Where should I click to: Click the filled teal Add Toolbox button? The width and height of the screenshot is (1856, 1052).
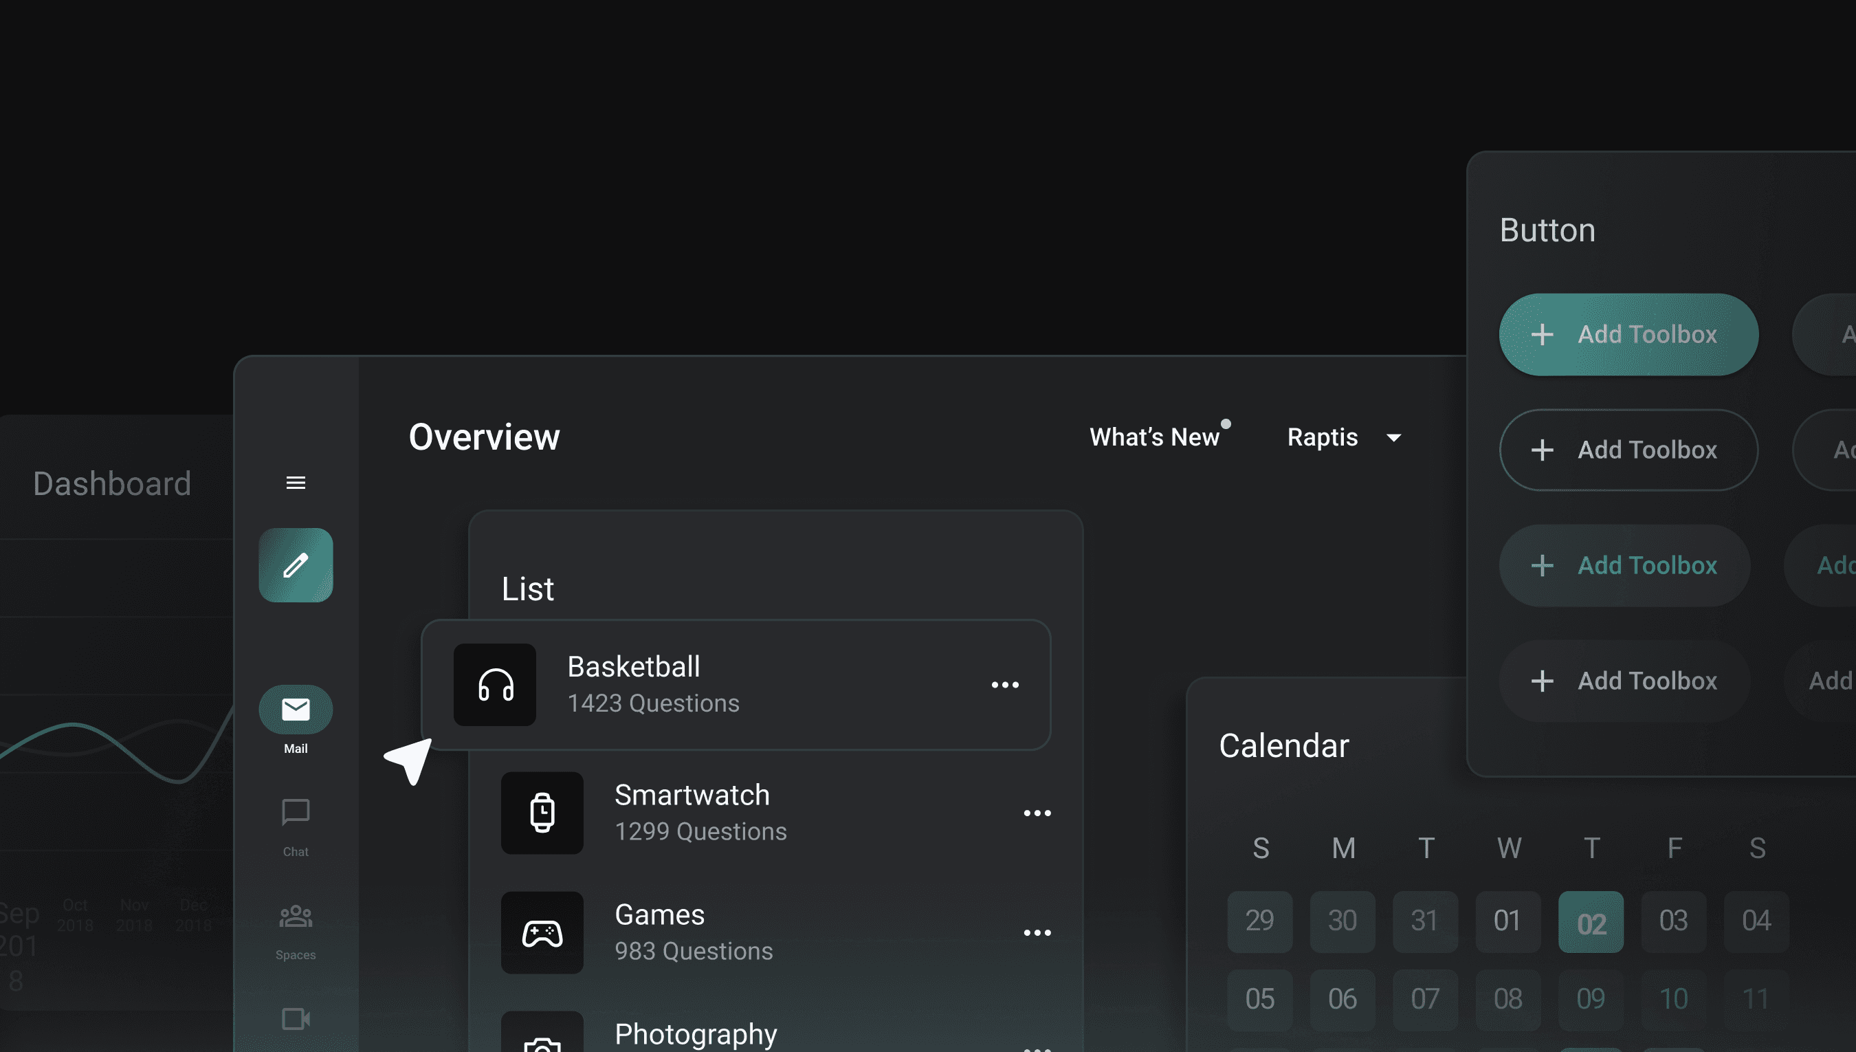point(1628,335)
